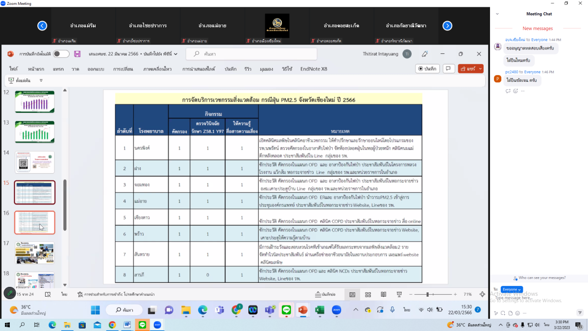This screenshot has width=588, height=331.
Task: Switch to Slide Sorter view icon
Action: 368,294
